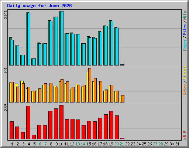Click the cyan hits bar for day 1
The height and width of the screenshot is (148, 189).
pyautogui.click(x=12, y=53)
